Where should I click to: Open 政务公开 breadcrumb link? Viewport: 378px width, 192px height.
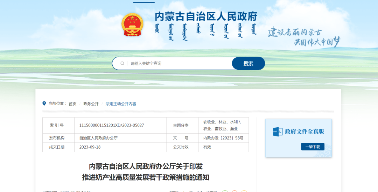tap(91, 104)
